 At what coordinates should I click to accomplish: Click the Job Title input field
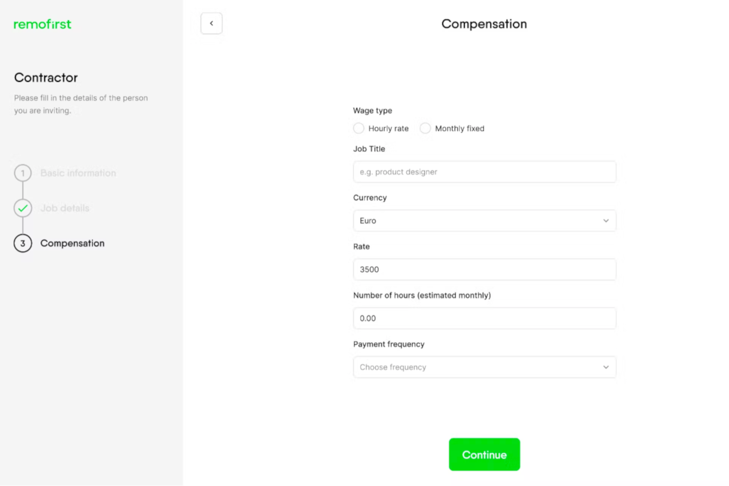tap(484, 172)
